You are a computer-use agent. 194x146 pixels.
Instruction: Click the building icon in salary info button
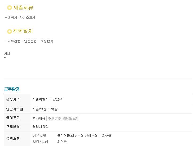click(x=49, y=118)
